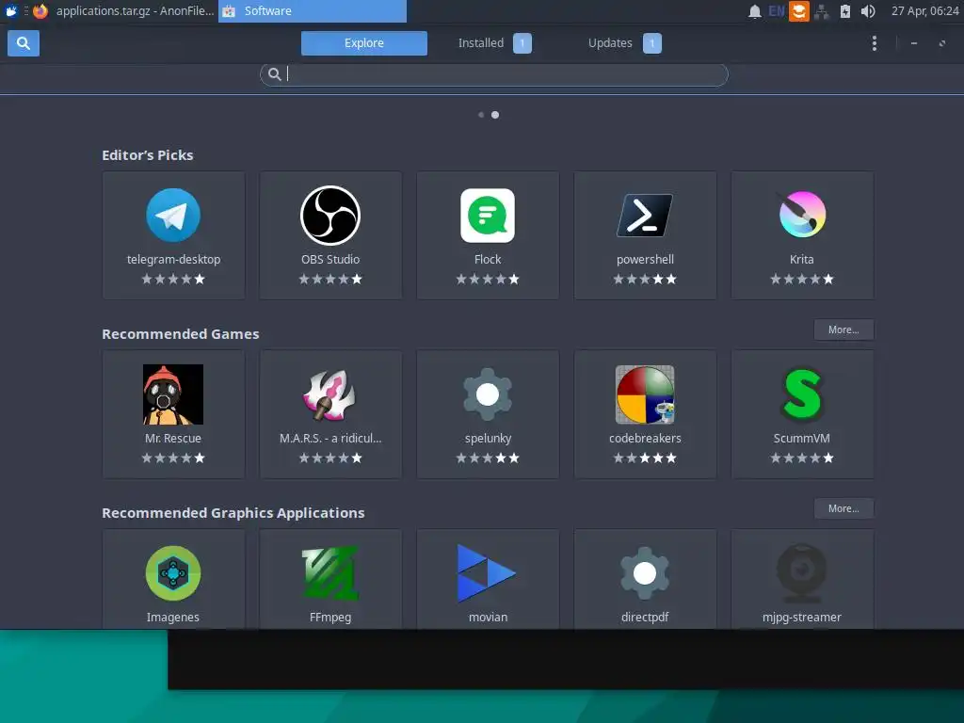Open the three-dot options menu
Image resolution: width=964 pixels, height=723 pixels.
875,43
